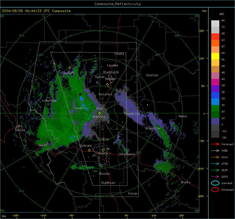The image size is (235, 219).
Task: Select the orange 111V arrow icon
Action: [x=215, y=157]
